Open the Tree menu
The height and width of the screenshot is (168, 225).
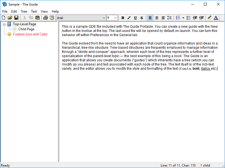[24, 11]
